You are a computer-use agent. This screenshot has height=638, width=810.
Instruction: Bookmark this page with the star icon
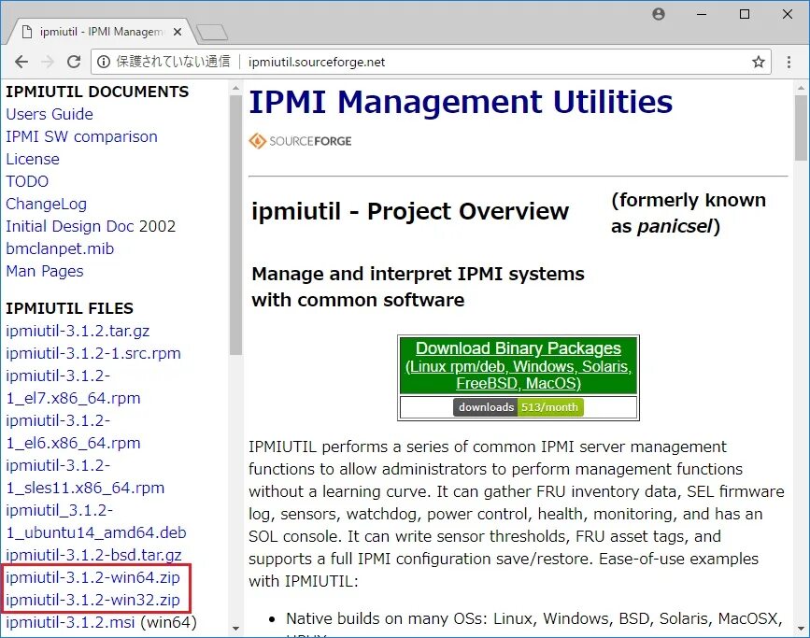tap(758, 63)
